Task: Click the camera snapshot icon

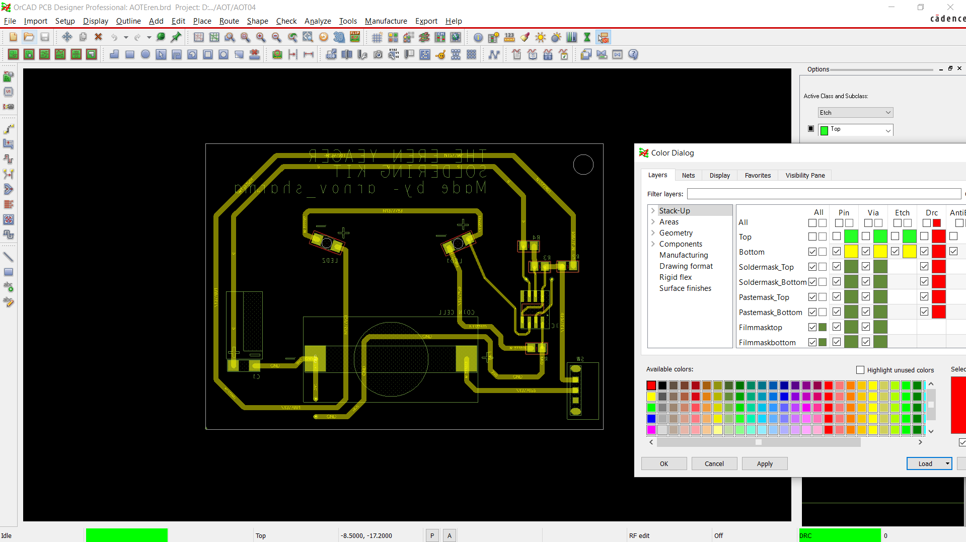Action: click(378, 55)
